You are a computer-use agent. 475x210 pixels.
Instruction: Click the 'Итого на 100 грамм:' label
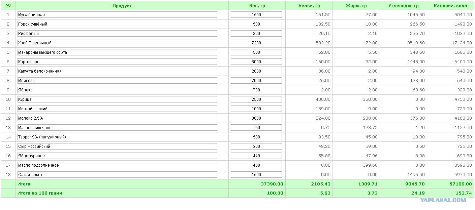40,193
